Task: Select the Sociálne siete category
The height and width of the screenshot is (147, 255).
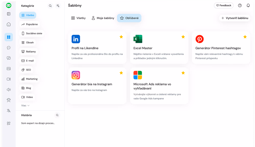Action: pyautogui.click(x=32, y=33)
